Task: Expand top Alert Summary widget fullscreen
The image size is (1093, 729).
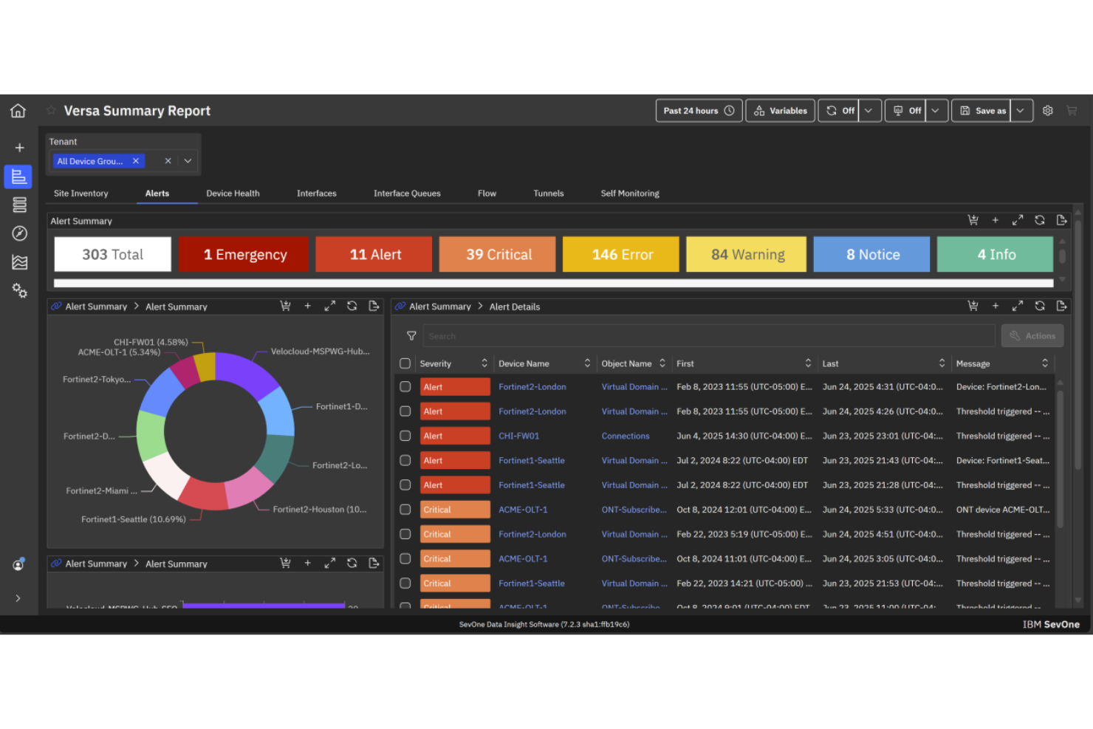Action: [x=1018, y=220]
